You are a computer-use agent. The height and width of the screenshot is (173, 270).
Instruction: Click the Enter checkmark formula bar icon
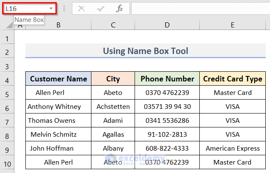point(101,8)
